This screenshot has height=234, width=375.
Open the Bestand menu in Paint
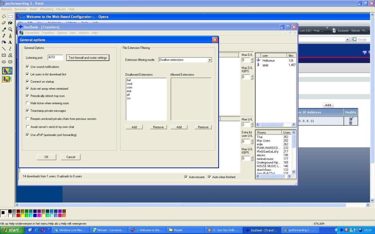(x=7, y=9)
